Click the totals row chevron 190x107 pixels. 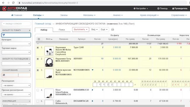pyautogui.click(x=38, y=44)
